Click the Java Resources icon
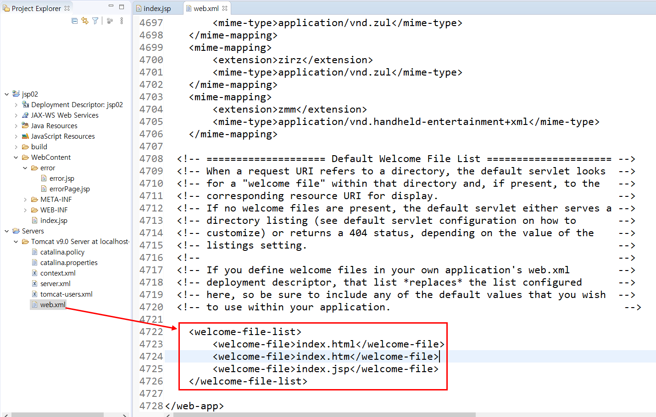This screenshot has width=656, height=417. point(26,126)
